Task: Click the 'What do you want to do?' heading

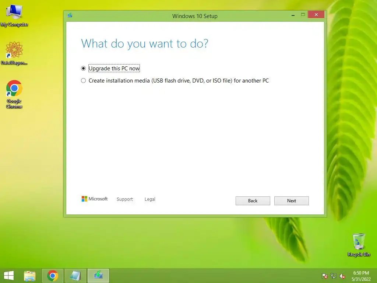Action: click(144, 43)
